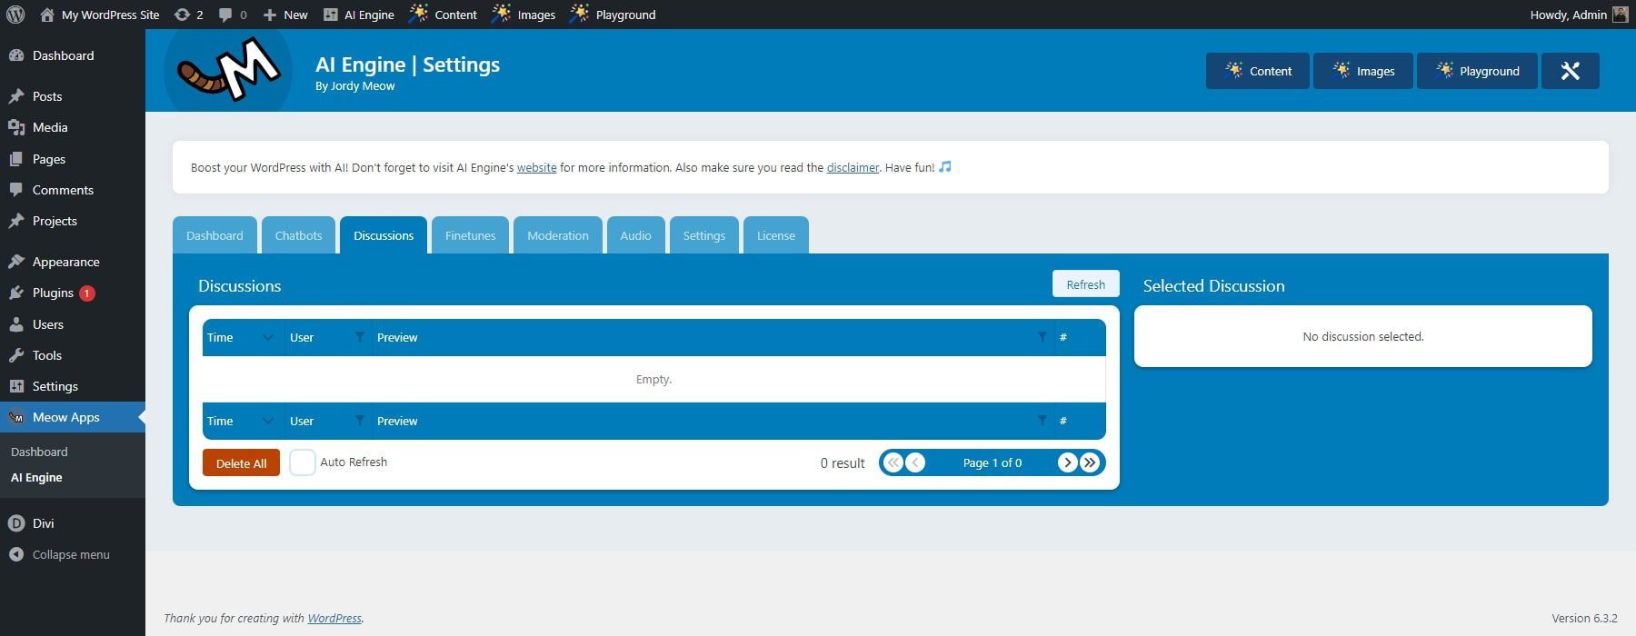Expand the Time column sort chevron

267,337
